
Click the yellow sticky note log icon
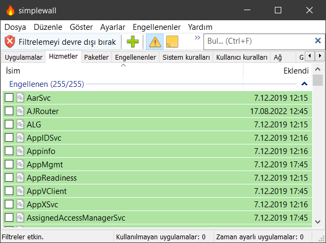tap(172, 42)
